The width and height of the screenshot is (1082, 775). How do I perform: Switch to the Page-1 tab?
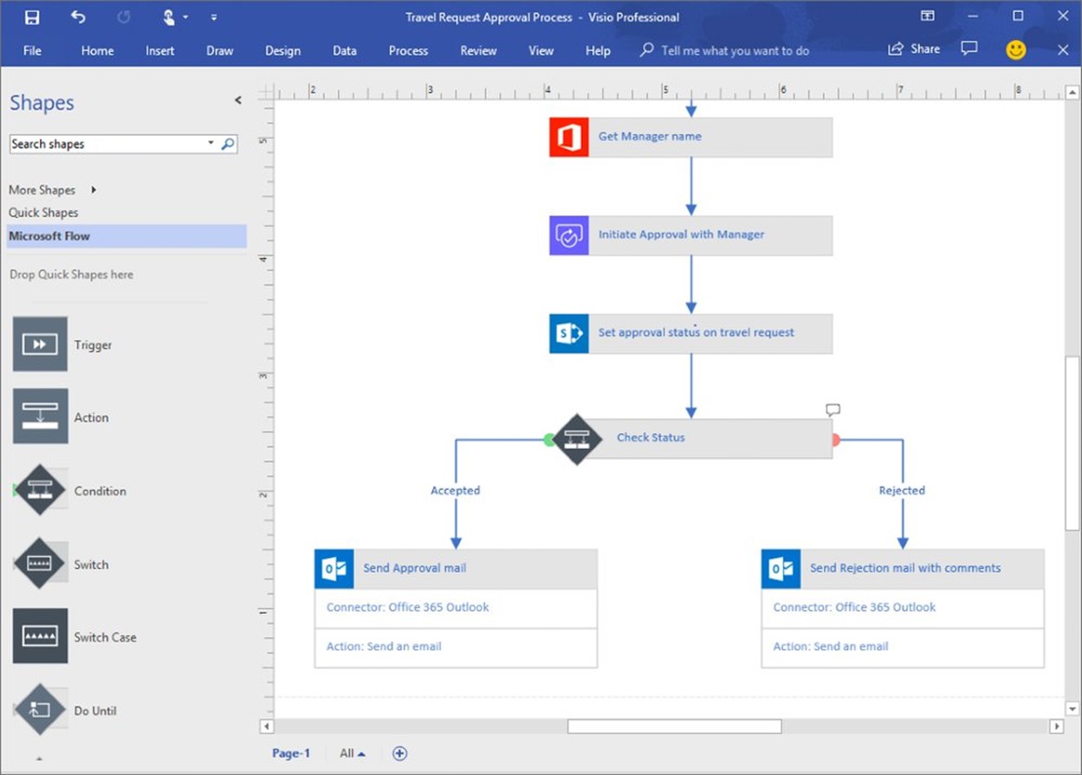(x=290, y=753)
